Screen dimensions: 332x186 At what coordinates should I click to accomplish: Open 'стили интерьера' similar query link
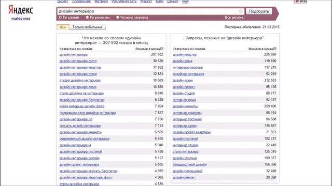click(x=186, y=151)
